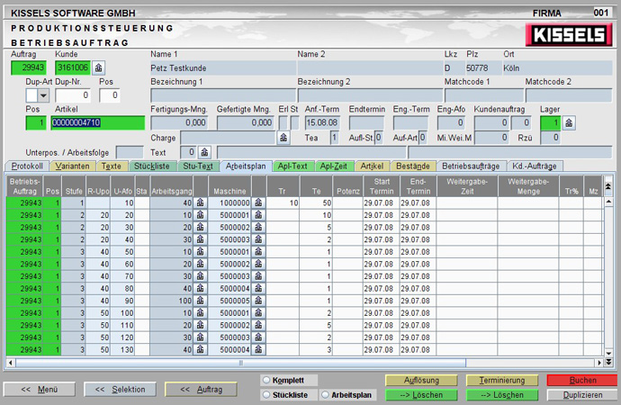Open the Lager lookup icon

pos(569,123)
